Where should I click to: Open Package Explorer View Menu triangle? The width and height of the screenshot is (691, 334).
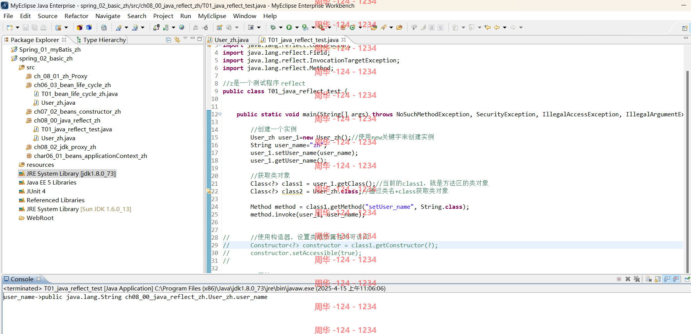[x=185, y=38]
